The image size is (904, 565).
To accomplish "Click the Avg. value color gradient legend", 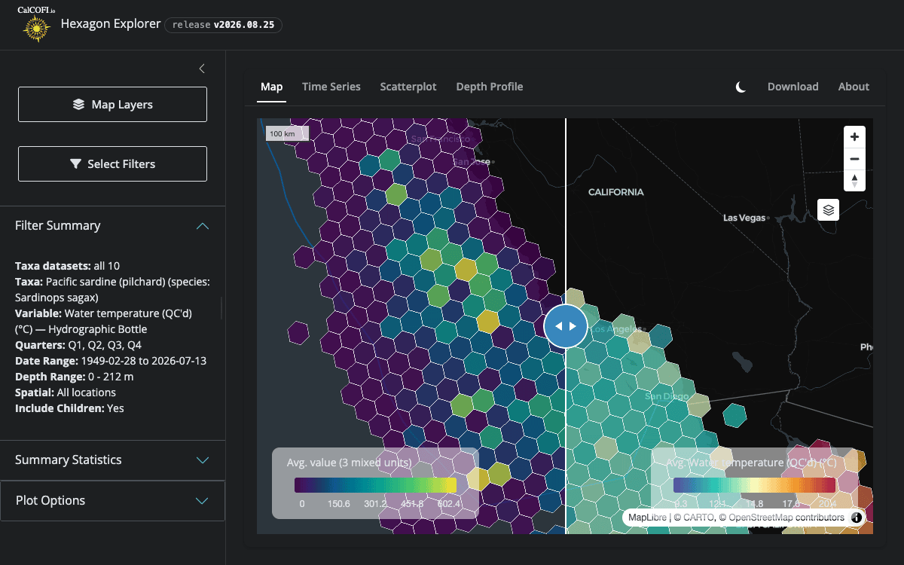I will 375,484.
